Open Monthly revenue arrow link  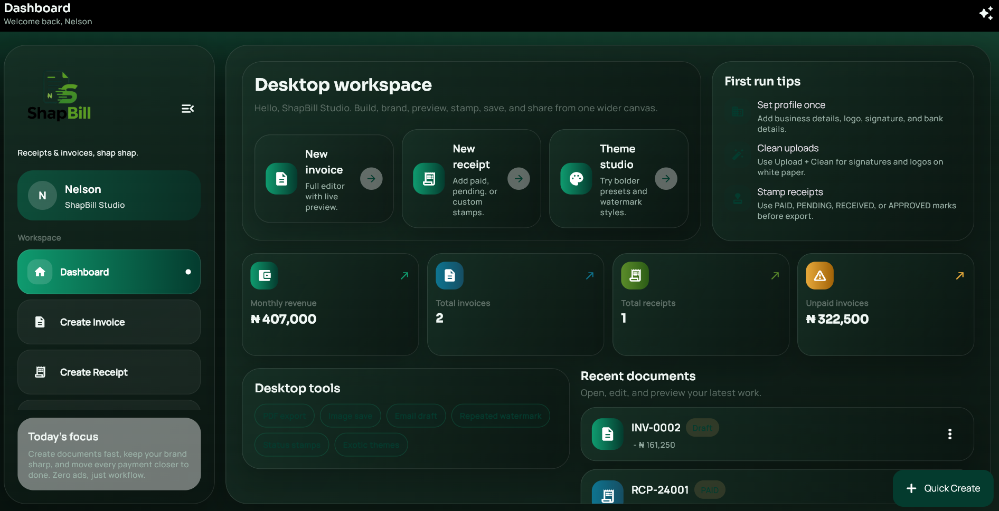click(404, 275)
